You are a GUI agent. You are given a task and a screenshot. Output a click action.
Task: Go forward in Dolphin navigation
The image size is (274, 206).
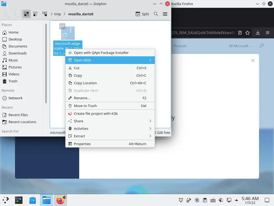[x=16, y=14]
